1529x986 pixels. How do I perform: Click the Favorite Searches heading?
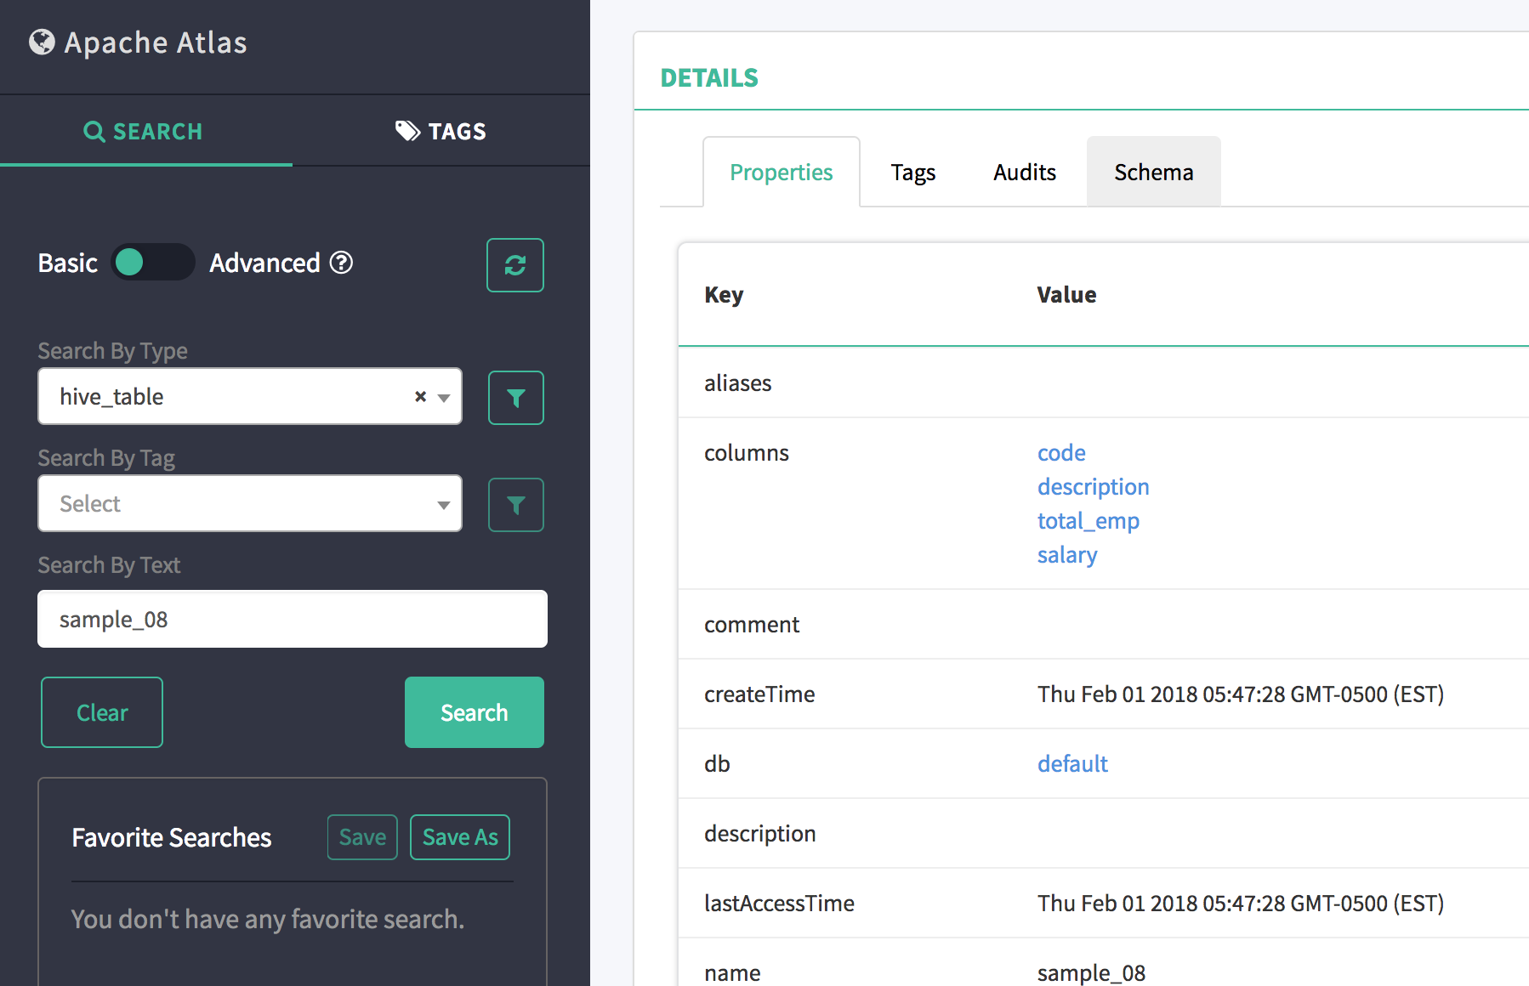coord(172,837)
